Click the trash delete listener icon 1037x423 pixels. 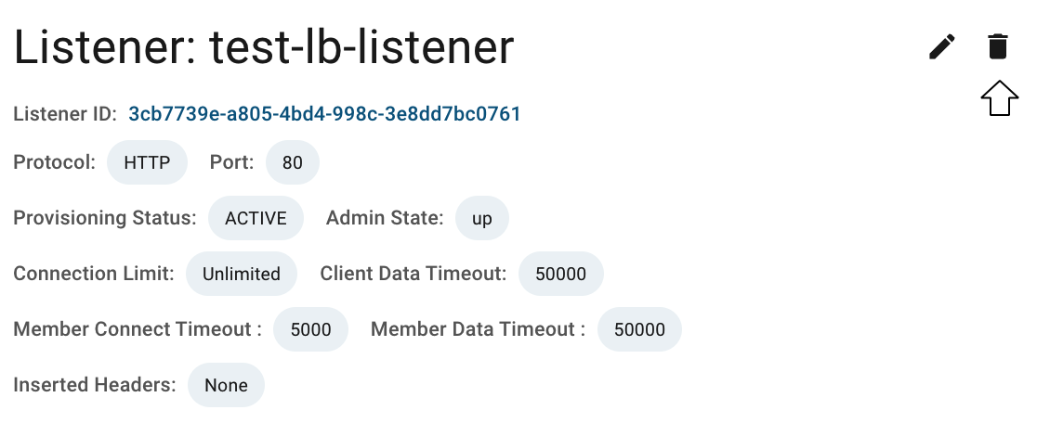pyautogui.click(x=997, y=47)
